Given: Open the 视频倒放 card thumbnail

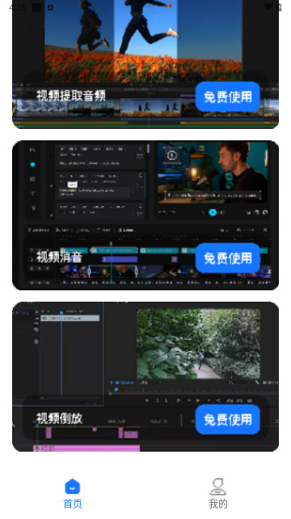Looking at the screenshot, I should pyautogui.click(x=145, y=376).
